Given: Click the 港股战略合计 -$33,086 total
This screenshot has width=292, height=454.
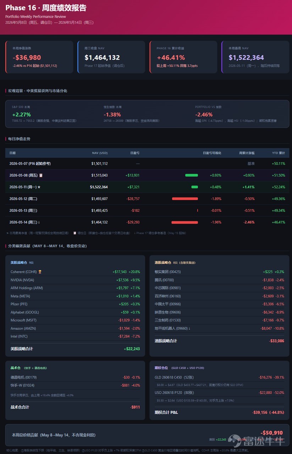Looking at the screenshot, I should (x=276, y=341).
